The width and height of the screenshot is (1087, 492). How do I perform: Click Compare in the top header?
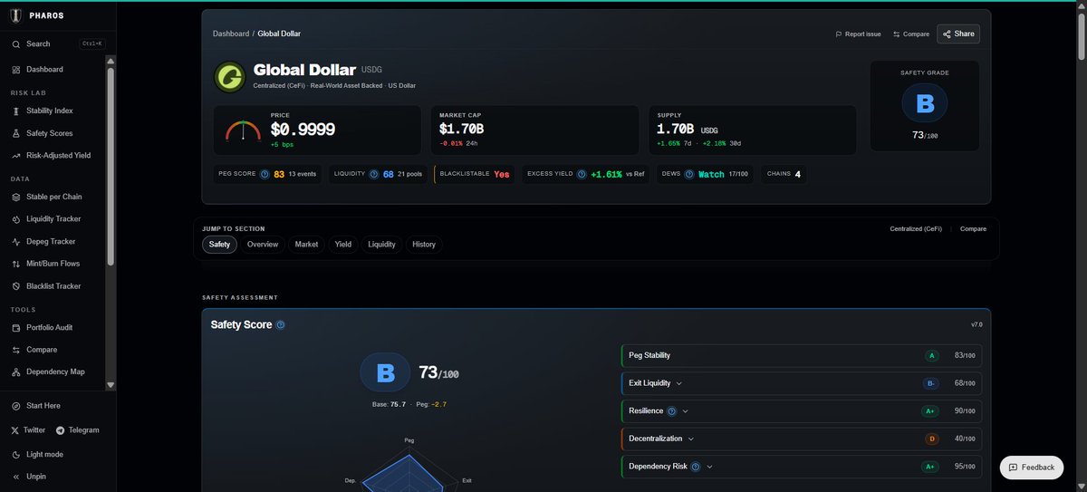911,34
